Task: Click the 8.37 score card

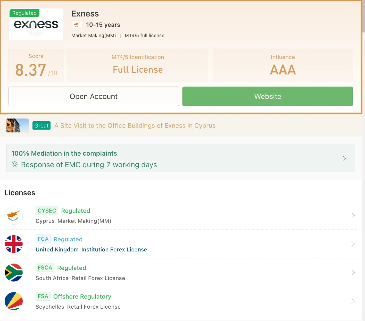Action: [x=36, y=65]
